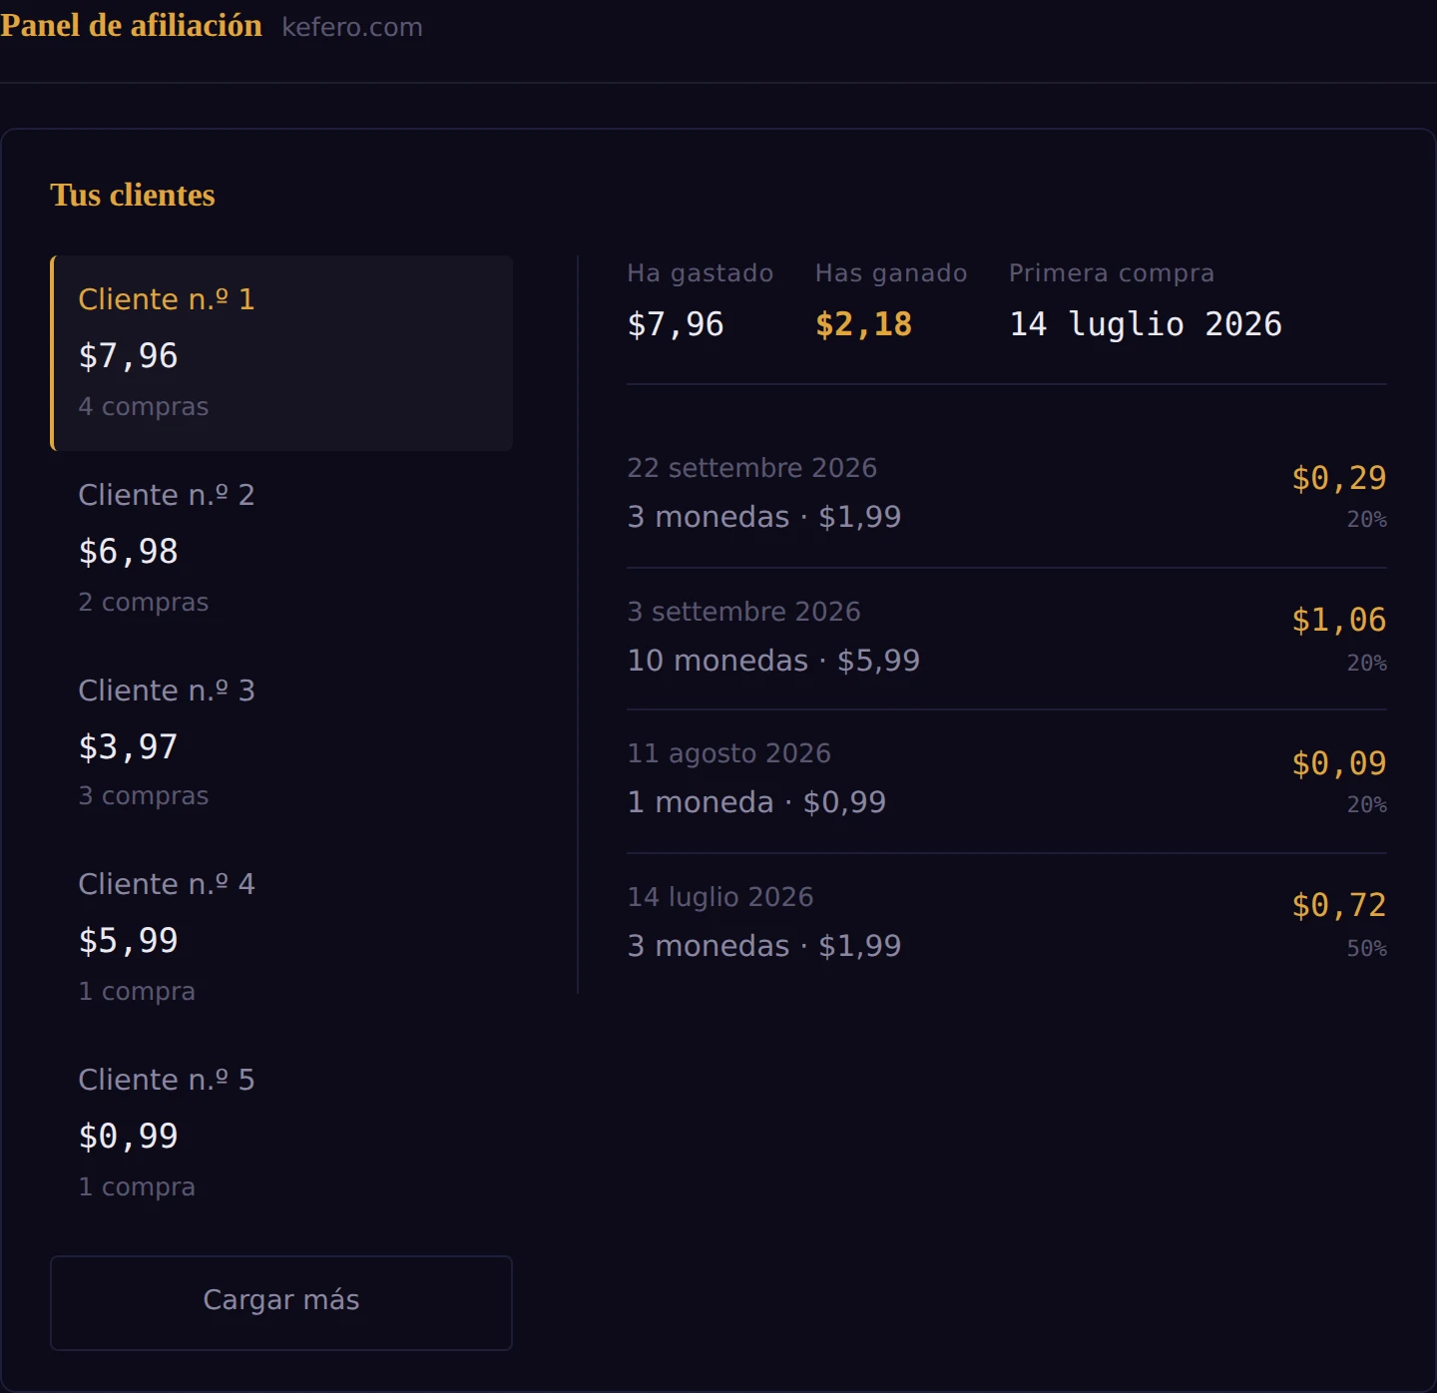The image size is (1437, 1393).
Task: Click the Ha gastado $7,96 summary value
Action: [x=676, y=324]
